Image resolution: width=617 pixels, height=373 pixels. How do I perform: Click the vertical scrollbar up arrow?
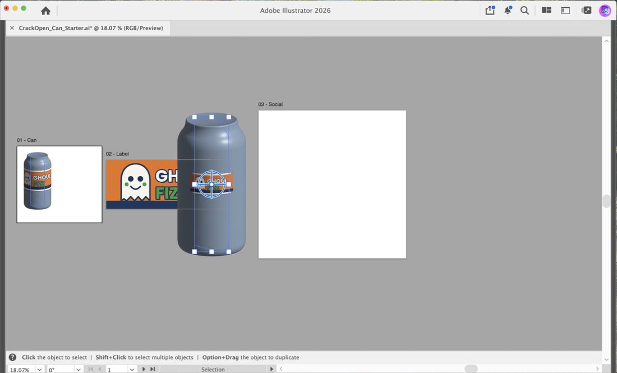click(x=606, y=41)
